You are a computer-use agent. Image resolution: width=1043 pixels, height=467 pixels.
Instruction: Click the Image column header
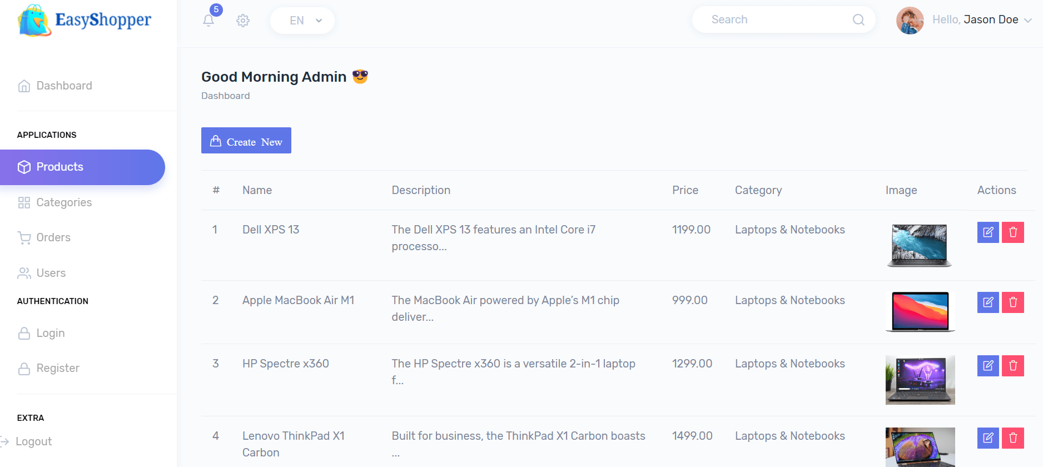(901, 190)
